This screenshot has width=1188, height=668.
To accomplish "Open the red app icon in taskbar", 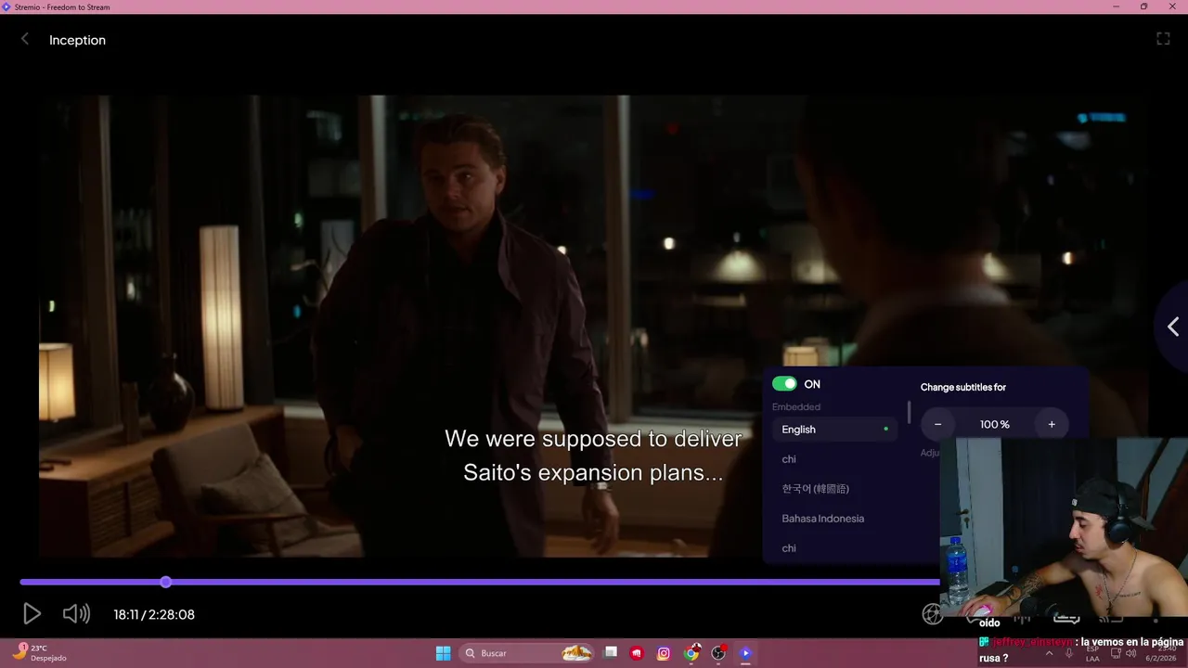I will (x=637, y=653).
